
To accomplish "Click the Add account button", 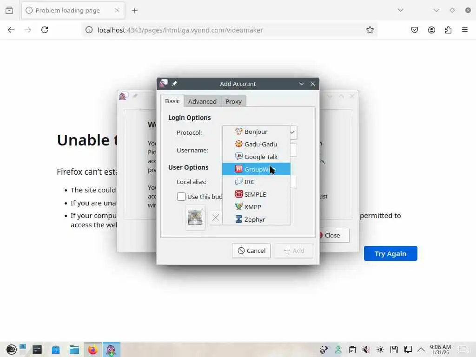I will pyautogui.click(x=294, y=251).
